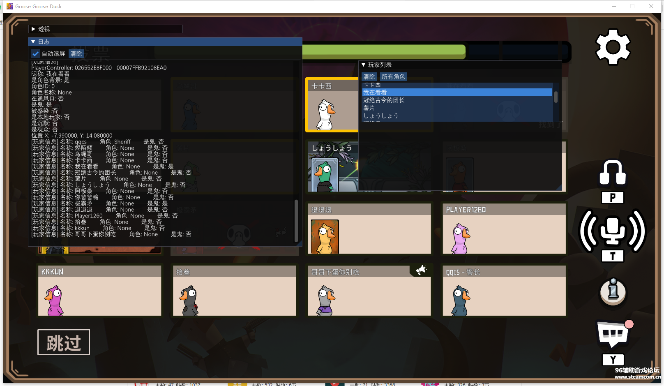Click the green voting timer bar
This screenshot has height=386, width=664.
tap(384, 52)
